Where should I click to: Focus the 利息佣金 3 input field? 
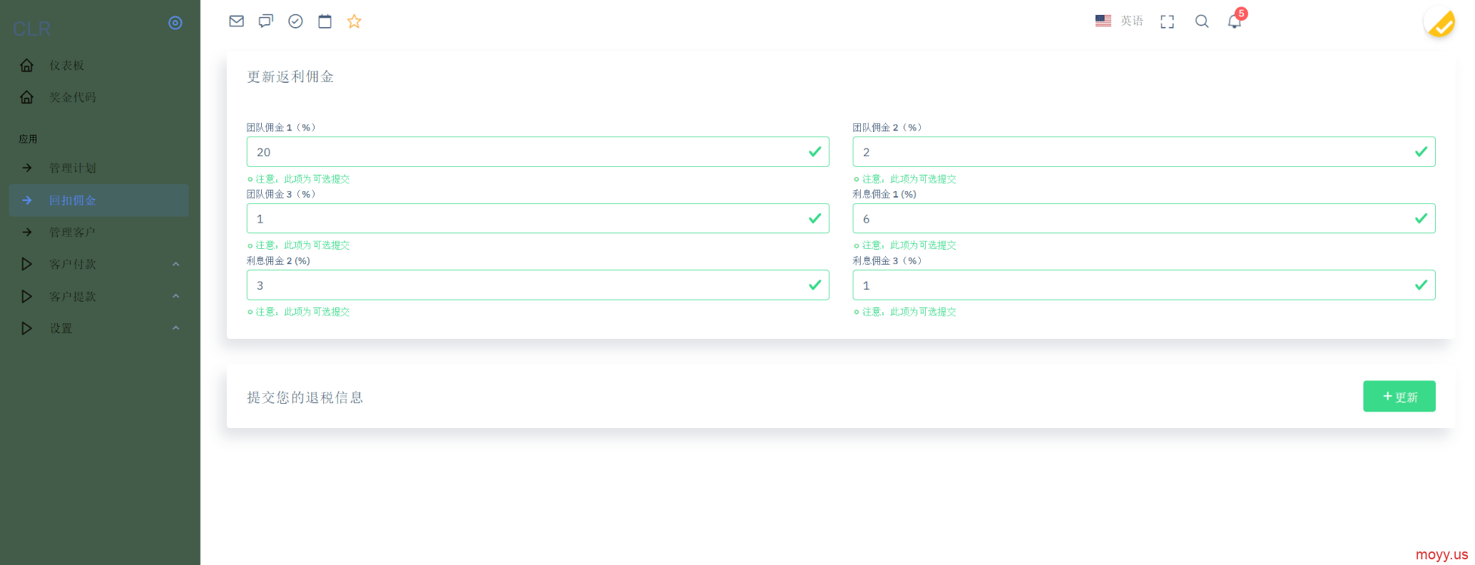pos(1144,285)
